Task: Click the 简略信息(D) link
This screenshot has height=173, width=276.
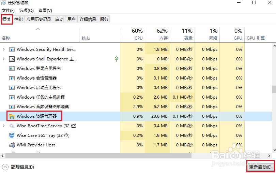Action: [22, 167]
